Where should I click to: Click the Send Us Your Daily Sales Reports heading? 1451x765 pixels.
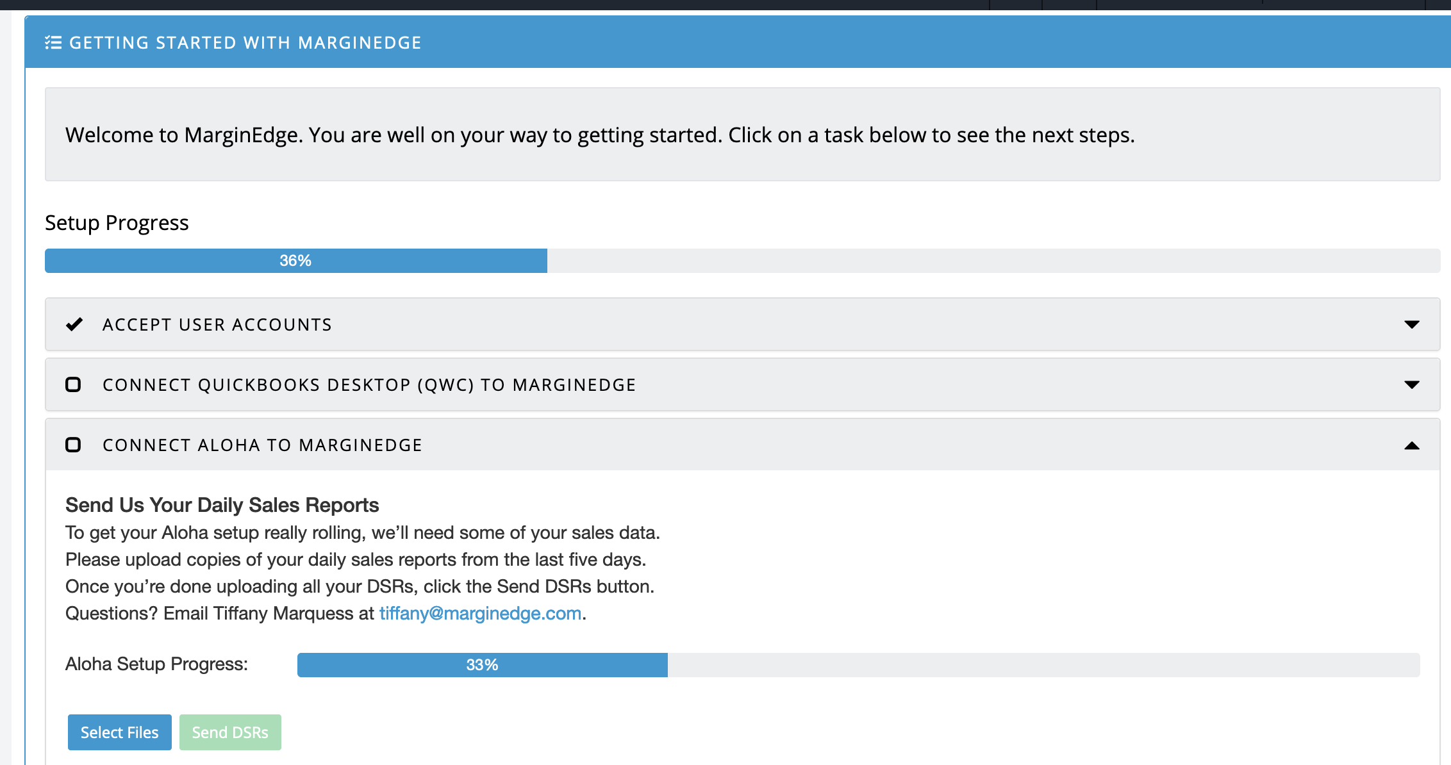pyautogui.click(x=222, y=505)
